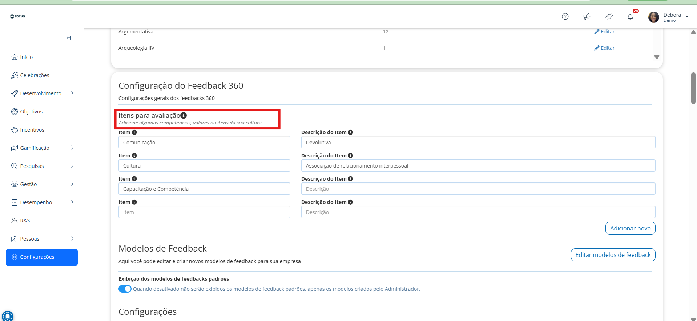This screenshot has height=321, width=697.
Task: Click the info icon on the Comunicação Item label
Action: (x=134, y=132)
